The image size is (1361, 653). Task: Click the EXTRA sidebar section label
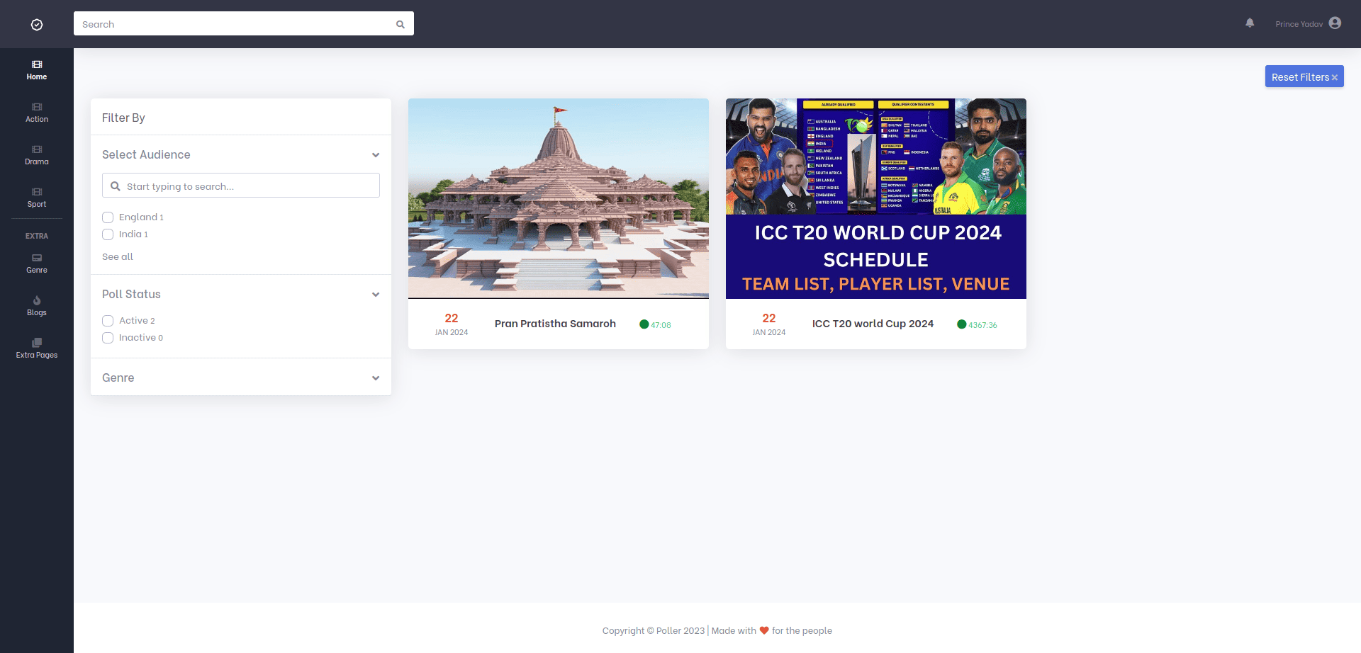pyautogui.click(x=37, y=236)
